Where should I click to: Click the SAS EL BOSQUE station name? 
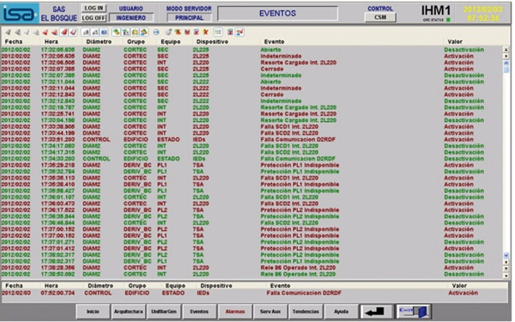58,14
